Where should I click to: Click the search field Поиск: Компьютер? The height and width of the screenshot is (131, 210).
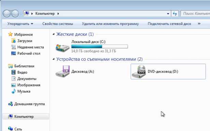196,14
